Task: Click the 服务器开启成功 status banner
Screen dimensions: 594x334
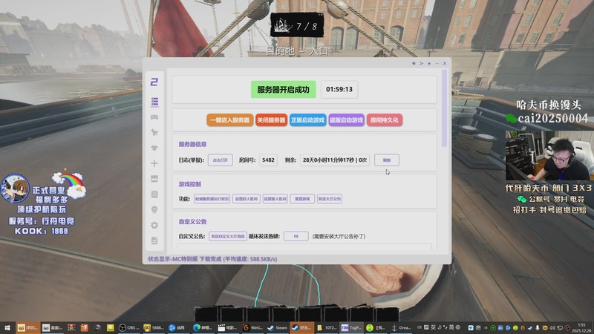Action: click(x=284, y=89)
